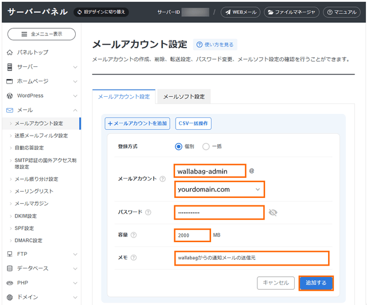Open DKIM設定 in sidebar
367x305 pixels.
tap(26, 216)
